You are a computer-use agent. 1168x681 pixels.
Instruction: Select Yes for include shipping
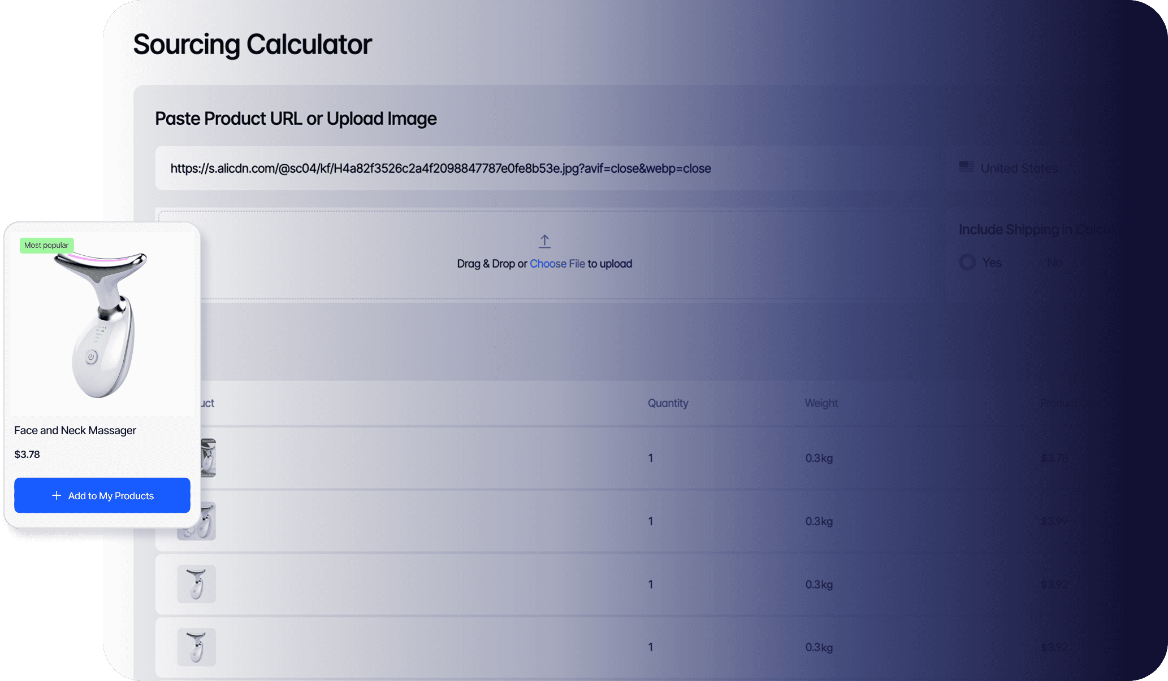[967, 263]
